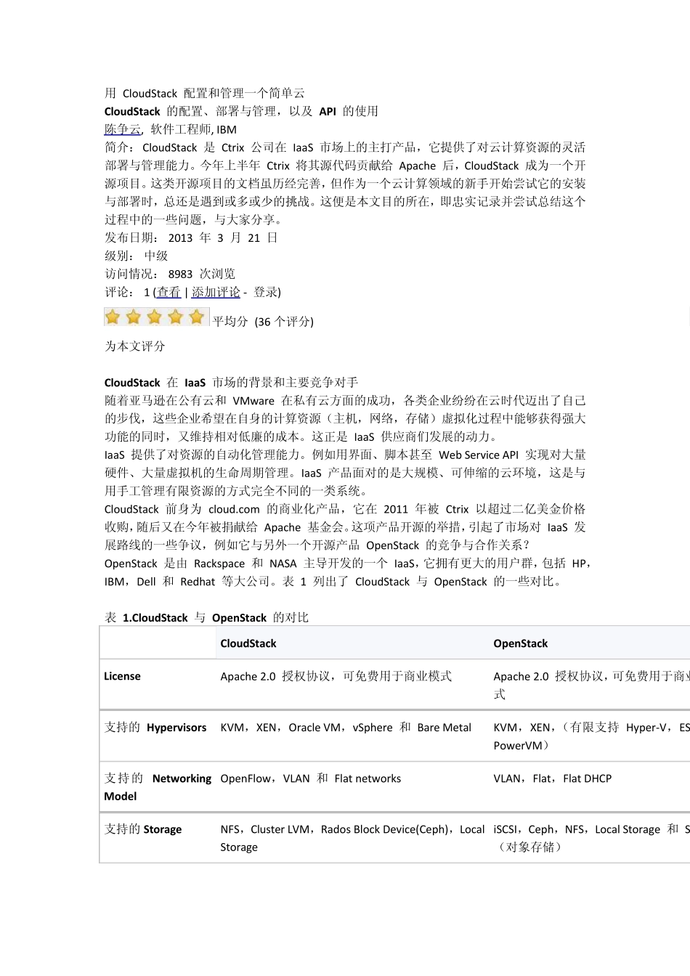
Task: Click the 查看 comments link
Action: click(x=169, y=292)
